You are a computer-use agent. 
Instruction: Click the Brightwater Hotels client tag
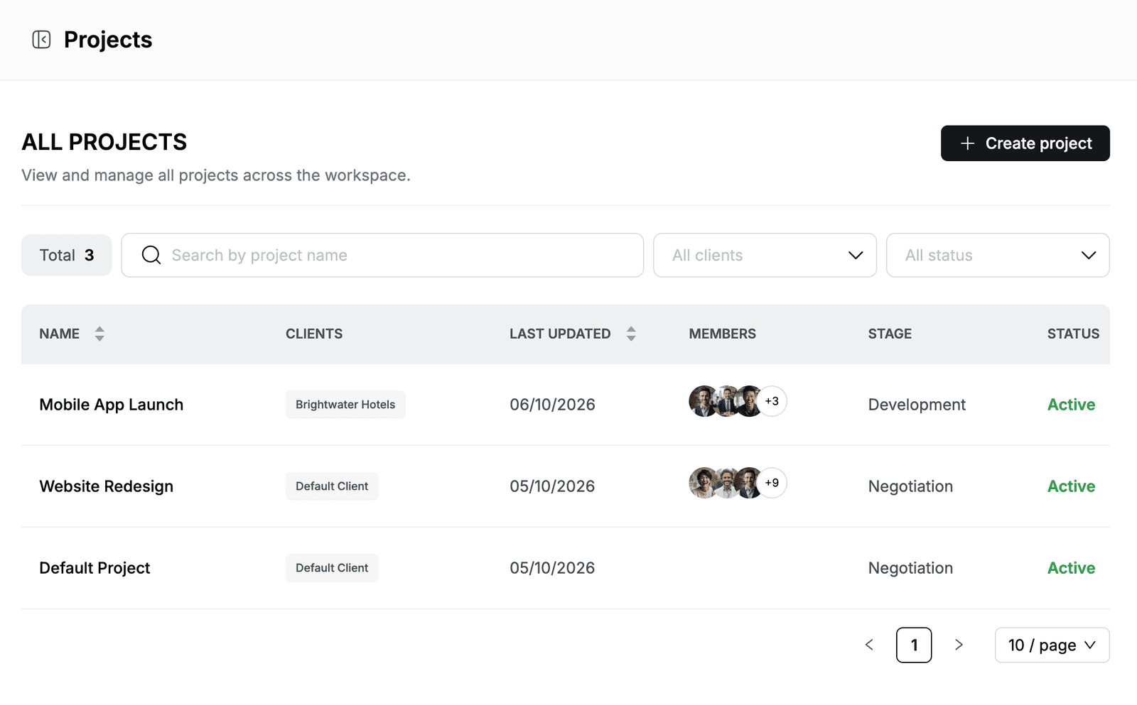point(345,405)
